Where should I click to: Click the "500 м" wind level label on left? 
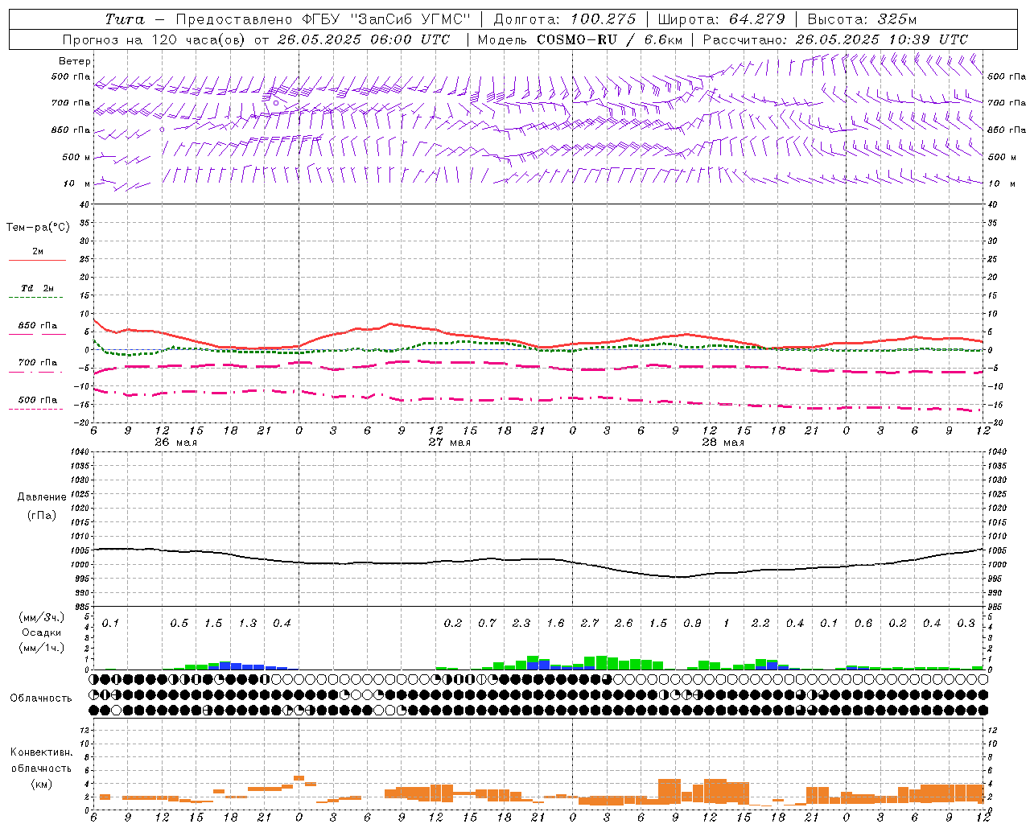(x=76, y=158)
